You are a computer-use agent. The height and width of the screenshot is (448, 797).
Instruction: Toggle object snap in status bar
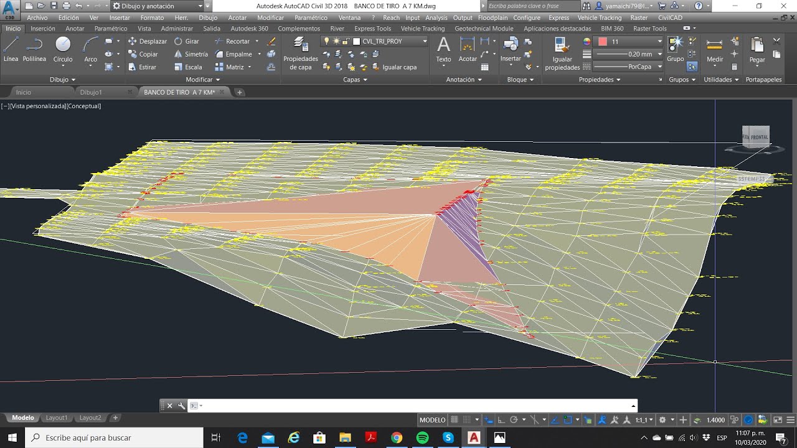click(x=568, y=420)
